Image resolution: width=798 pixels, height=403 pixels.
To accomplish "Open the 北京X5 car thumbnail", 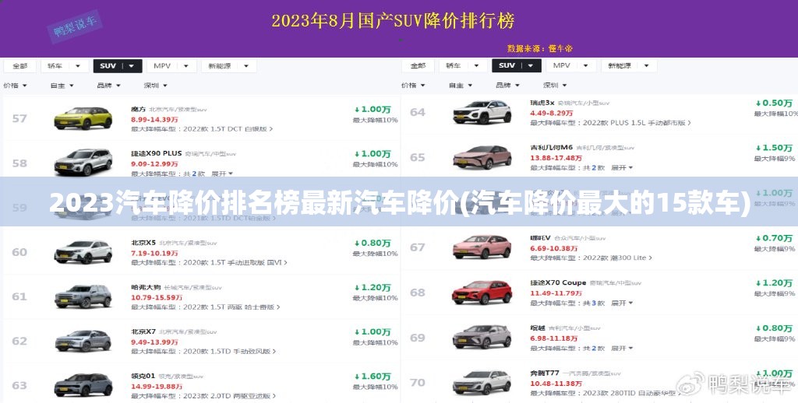I will (83, 251).
